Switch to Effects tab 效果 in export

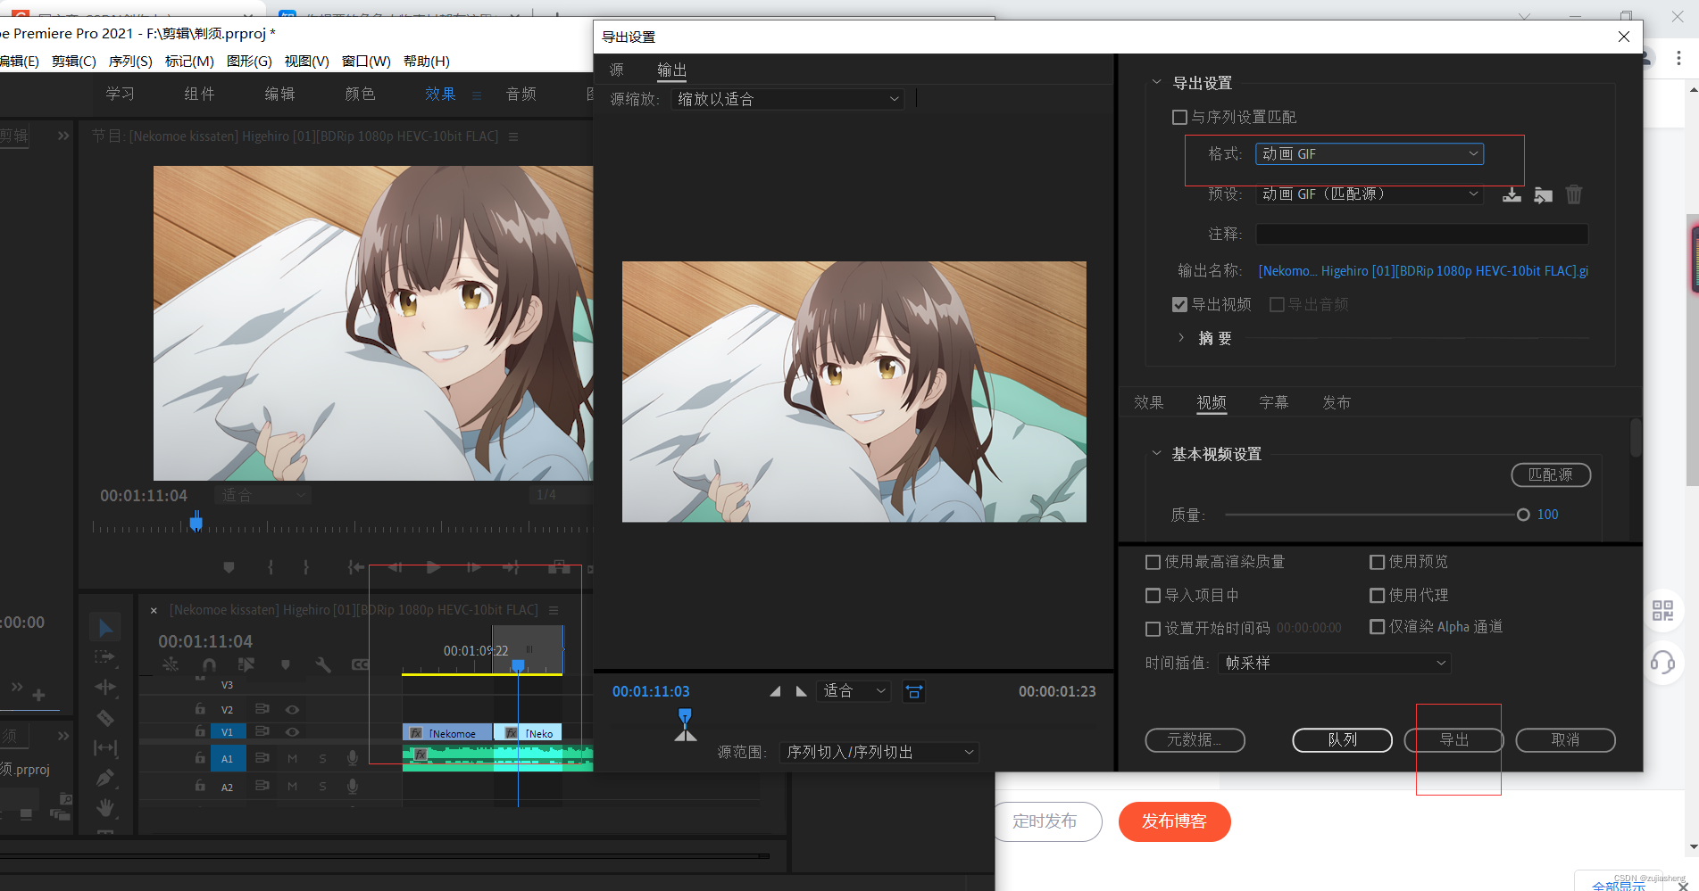point(1148,403)
